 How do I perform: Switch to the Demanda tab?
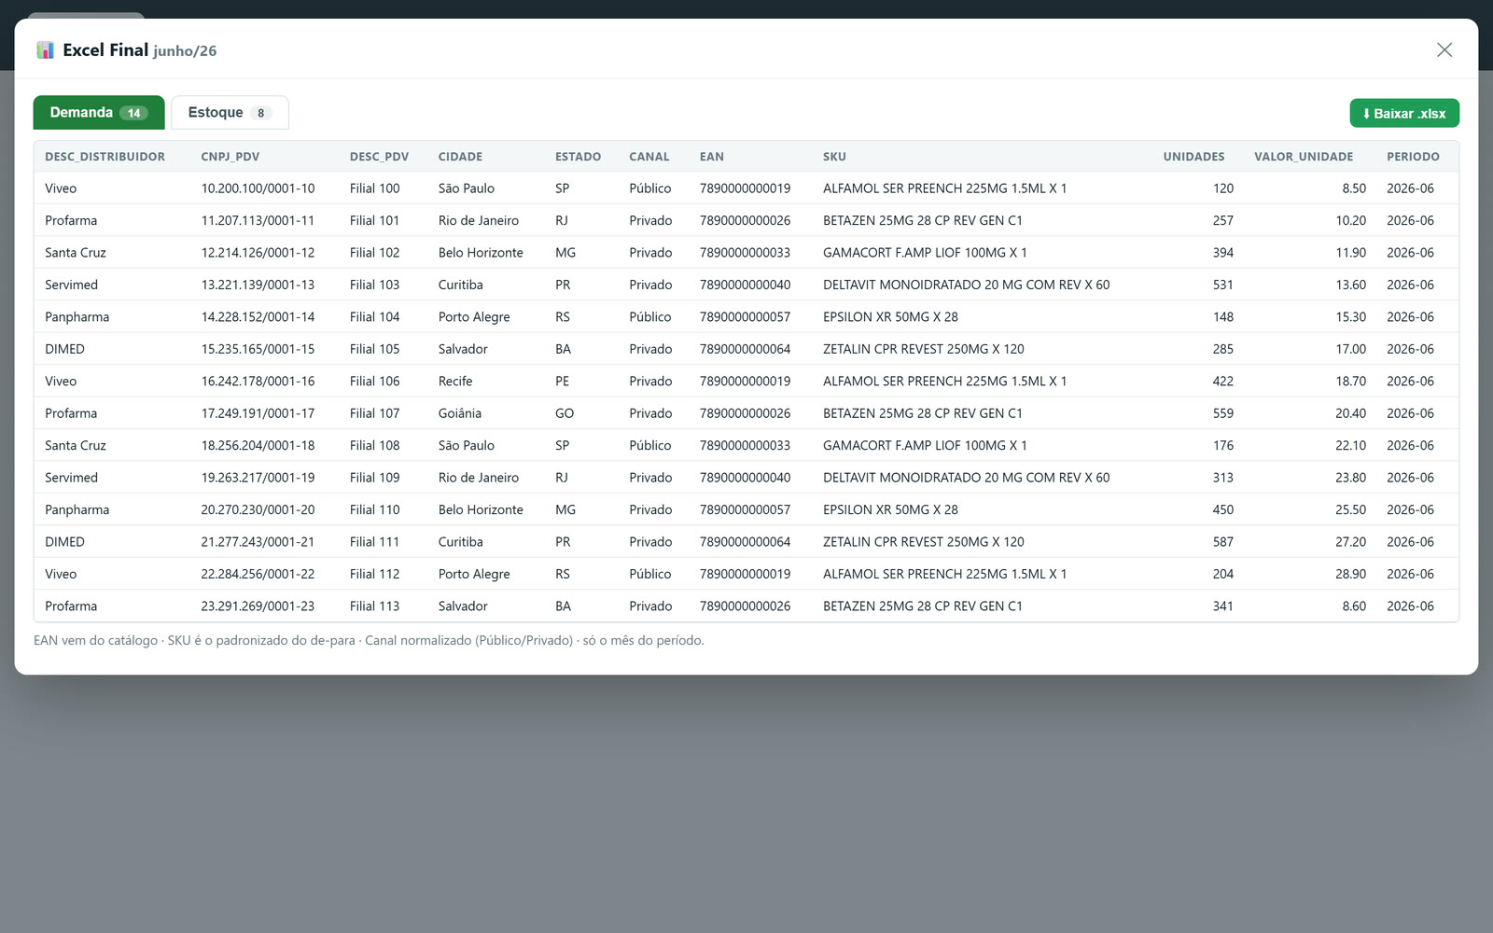click(99, 113)
